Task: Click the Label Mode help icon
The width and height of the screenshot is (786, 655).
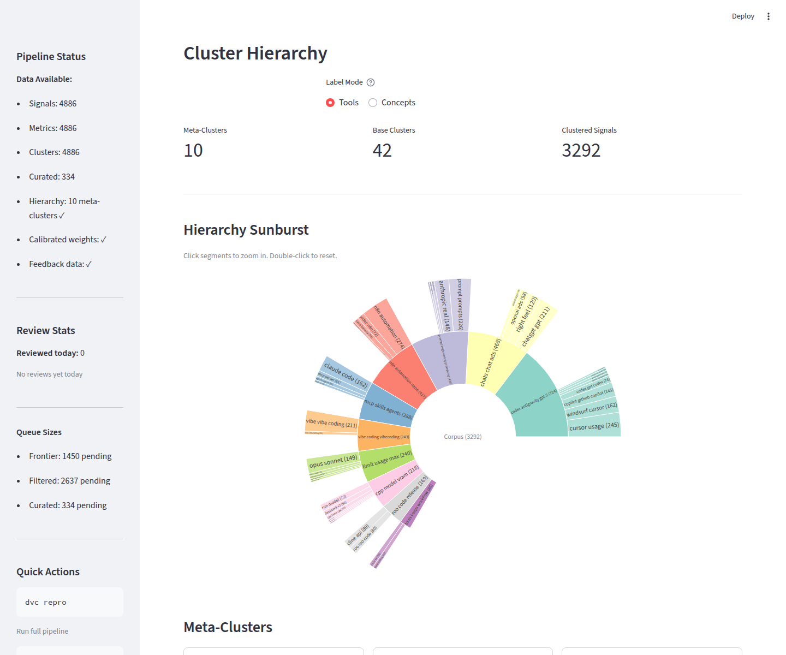Action: tap(371, 82)
